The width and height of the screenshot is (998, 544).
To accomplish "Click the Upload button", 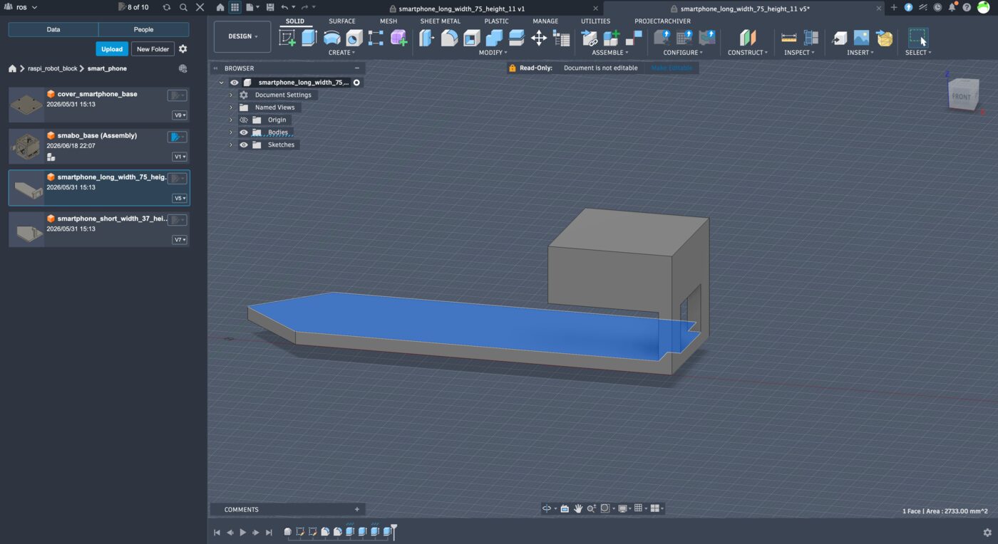I will [112, 49].
